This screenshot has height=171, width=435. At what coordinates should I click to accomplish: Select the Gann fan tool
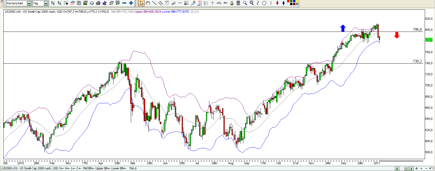[186, 3]
